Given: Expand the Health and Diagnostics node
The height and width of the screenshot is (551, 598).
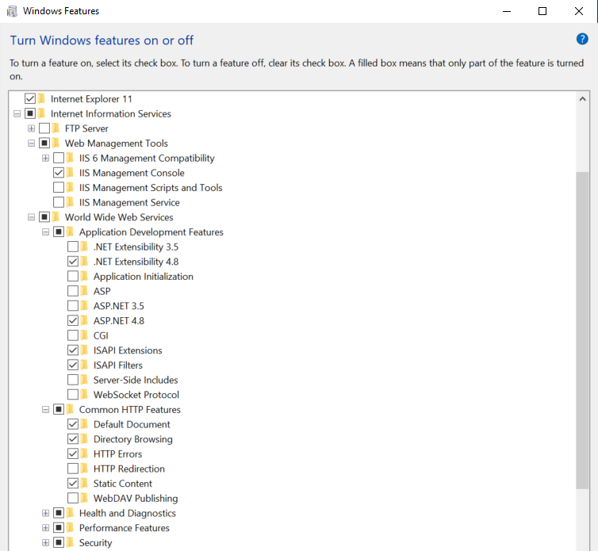Looking at the screenshot, I should click(45, 513).
